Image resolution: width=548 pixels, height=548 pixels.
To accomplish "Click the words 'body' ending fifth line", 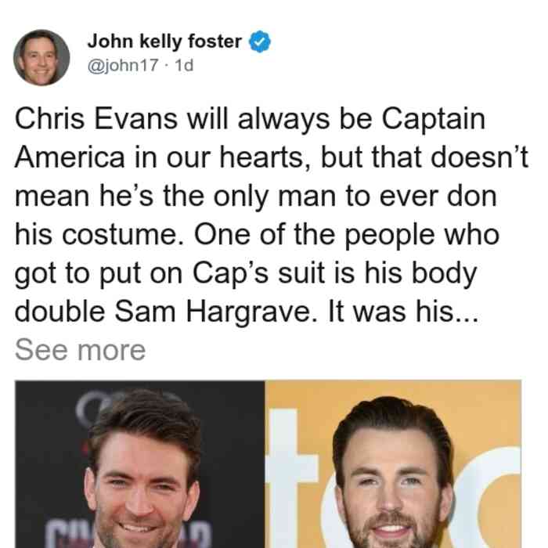I will click(x=444, y=273).
